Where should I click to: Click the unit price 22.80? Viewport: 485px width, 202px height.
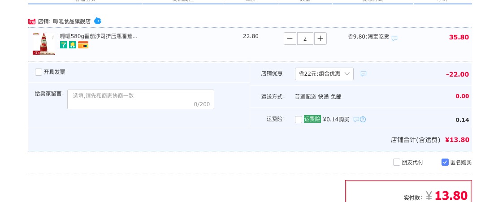click(251, 36)
